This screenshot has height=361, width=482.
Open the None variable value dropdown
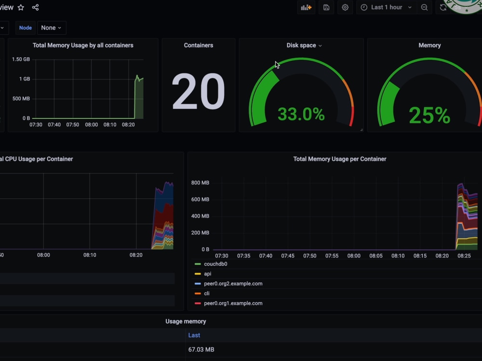[x=51, y=27]
